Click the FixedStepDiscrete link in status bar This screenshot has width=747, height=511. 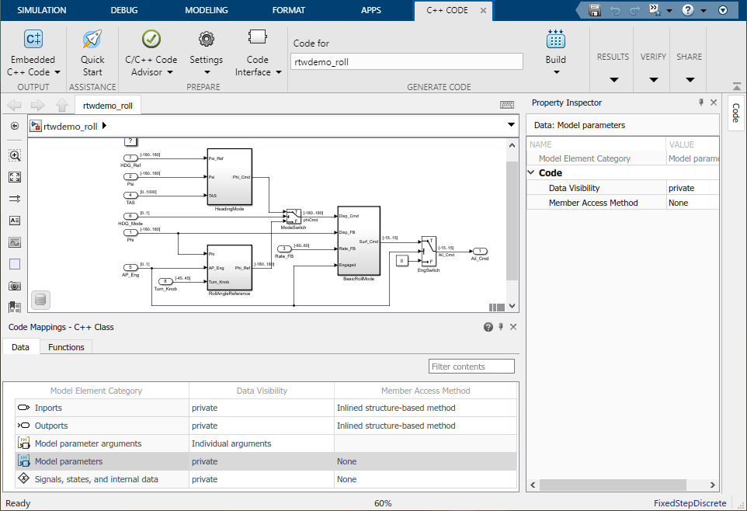pyautogui.click(x=690, y=503)
